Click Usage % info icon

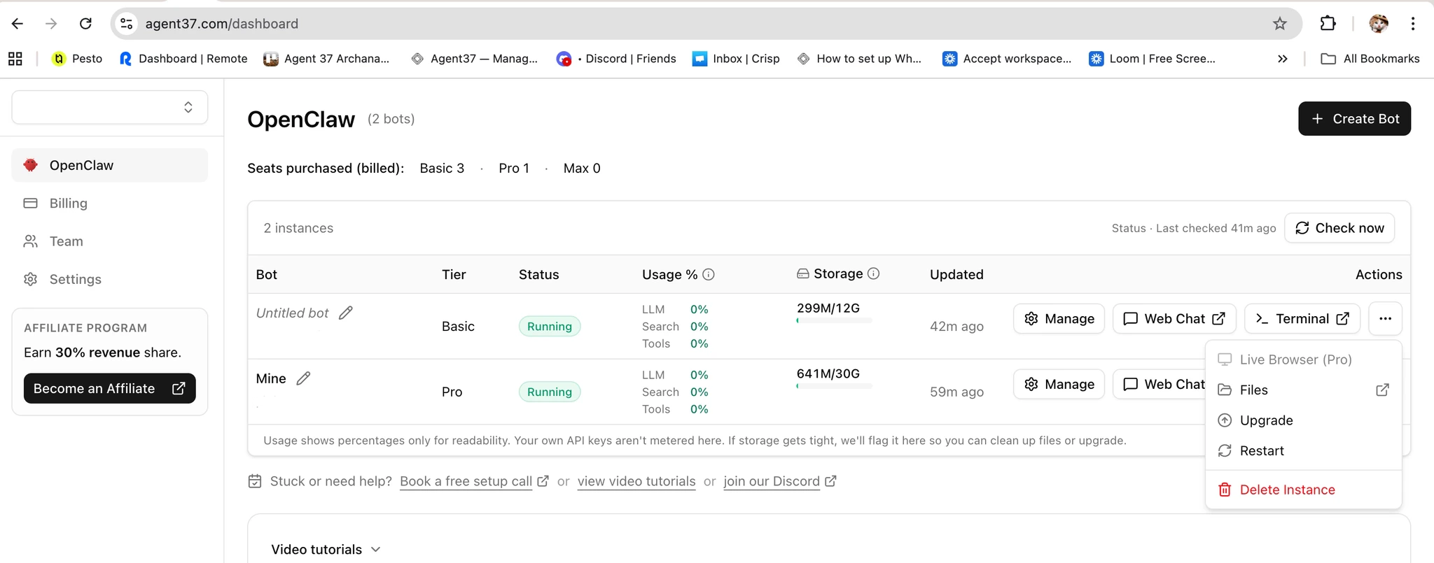click(x=709, y=274)
